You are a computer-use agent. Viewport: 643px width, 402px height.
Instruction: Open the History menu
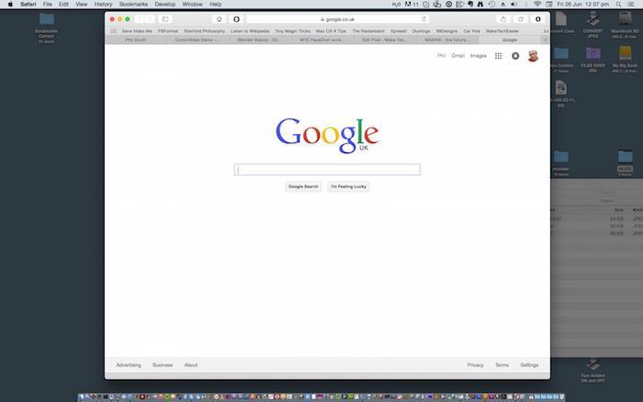pyautogui.click(x=103, y=4)
